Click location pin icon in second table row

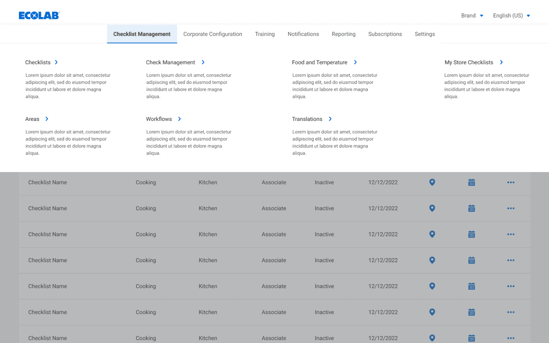[432, 208]
